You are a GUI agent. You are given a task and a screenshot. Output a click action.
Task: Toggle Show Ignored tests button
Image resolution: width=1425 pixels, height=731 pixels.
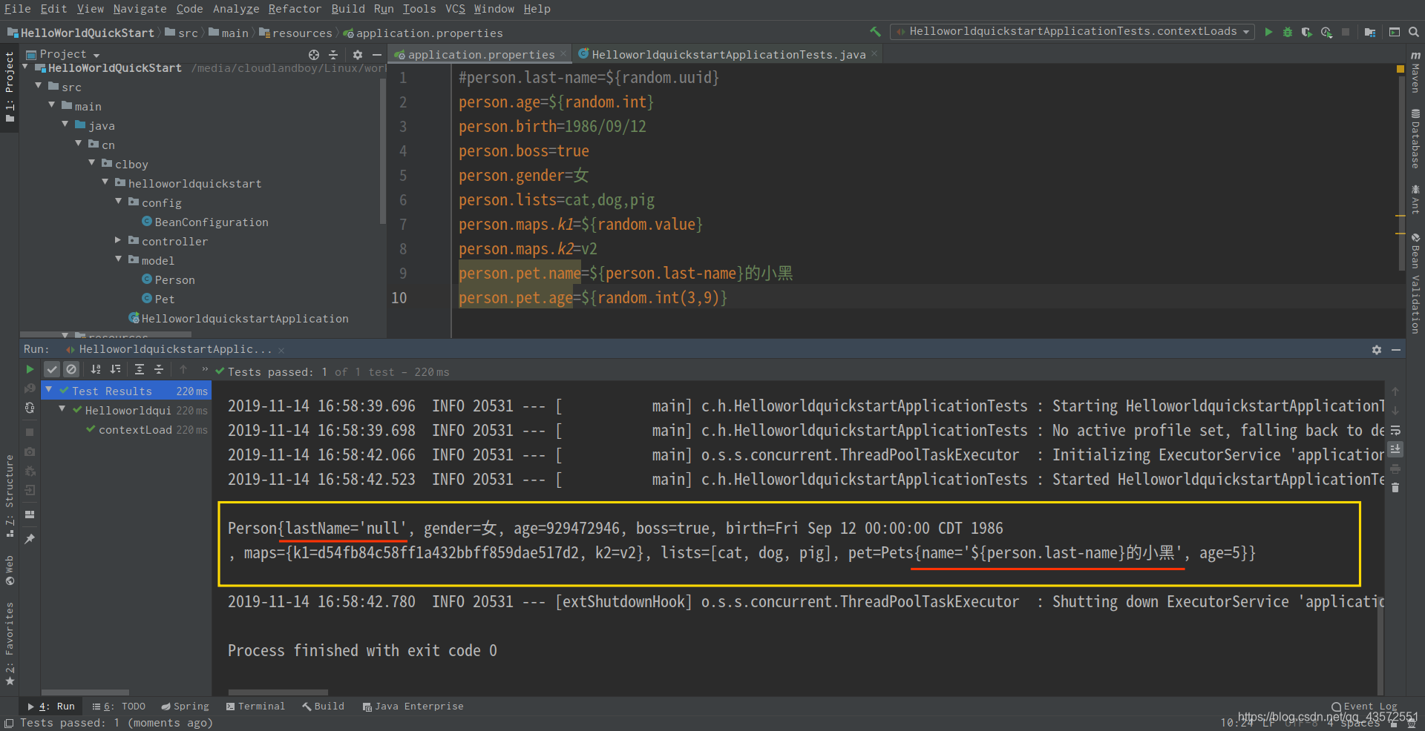tap(71, 369)
